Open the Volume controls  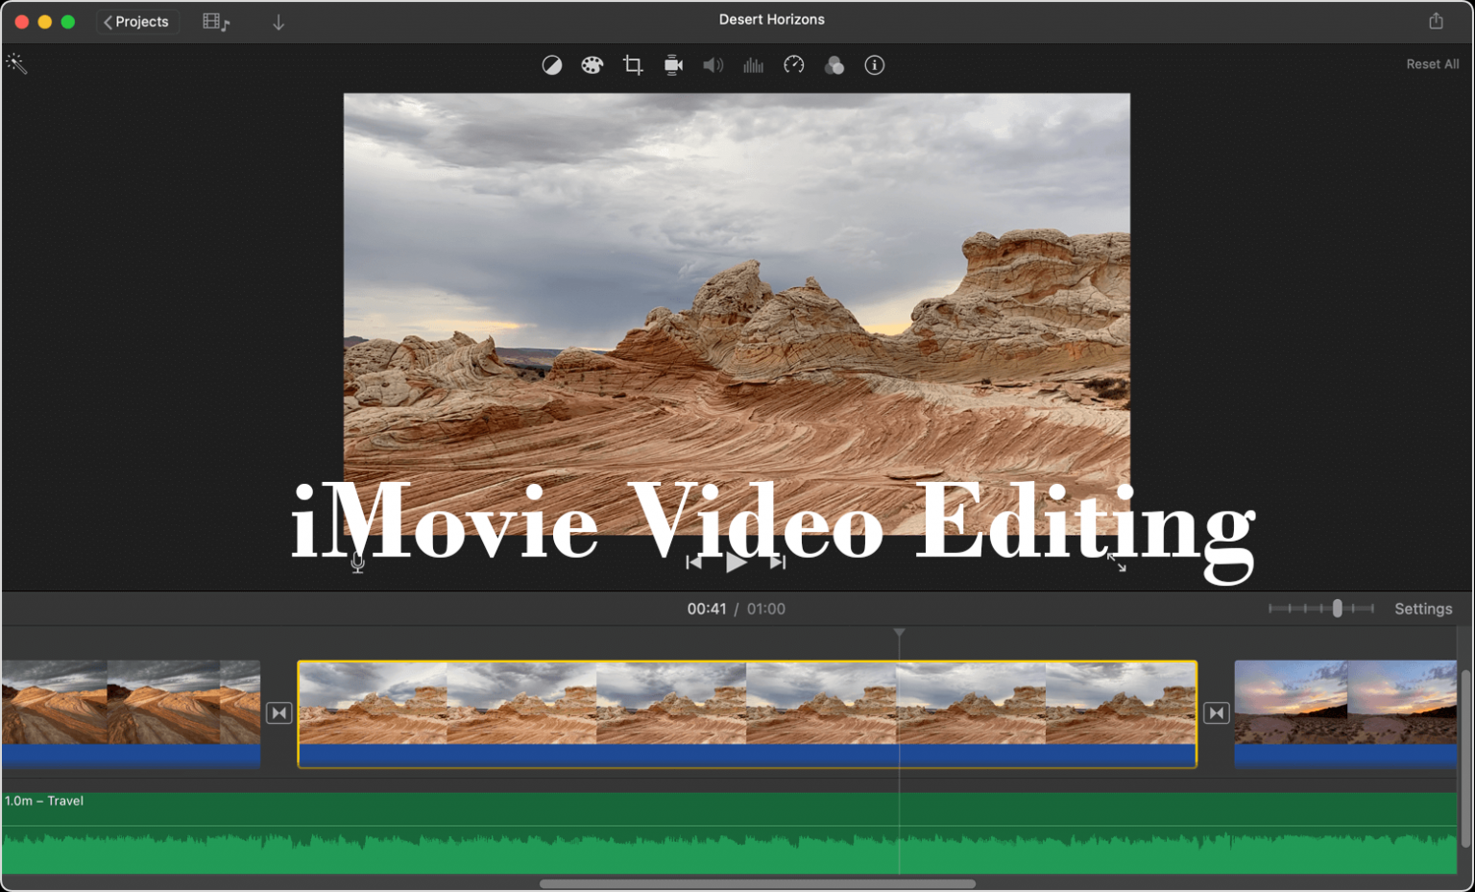tap(713, 64)
